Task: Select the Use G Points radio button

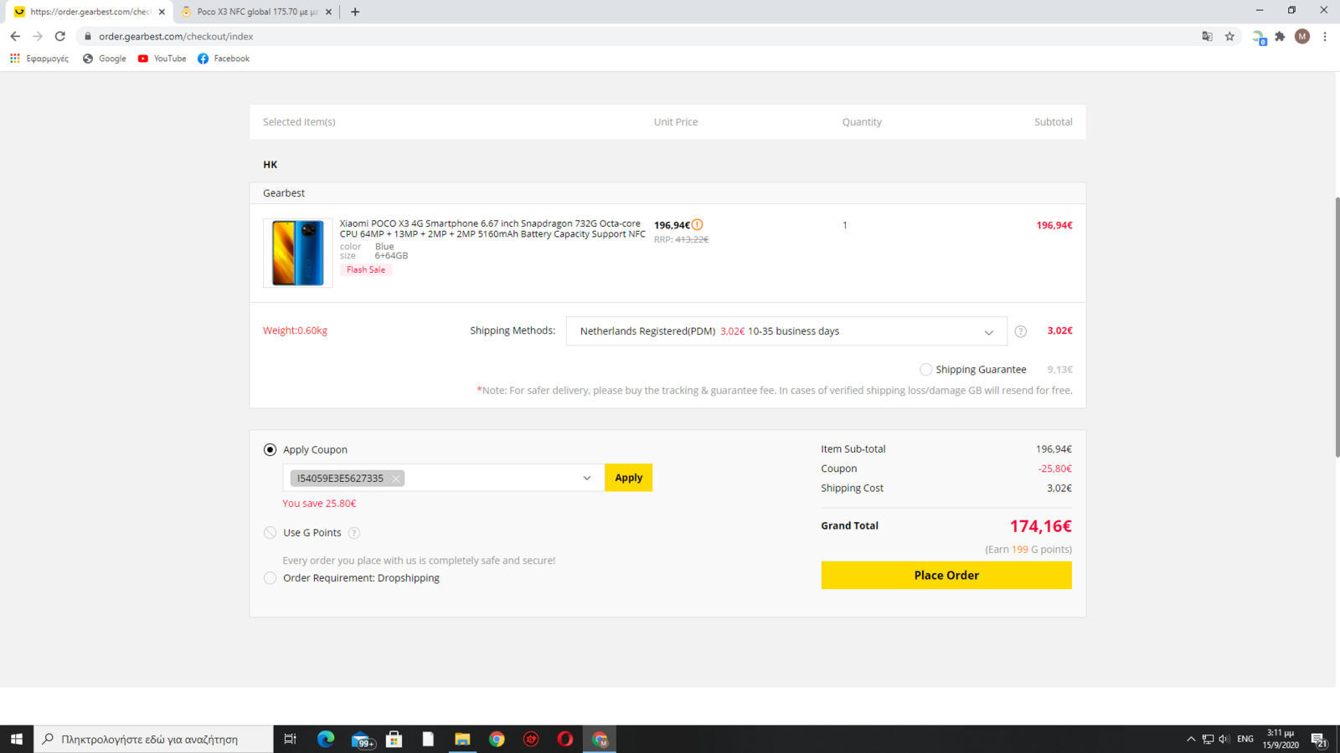Action: point(270,533)
